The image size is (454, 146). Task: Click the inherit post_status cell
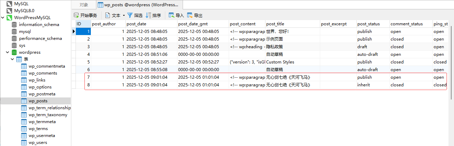tap(373, 85)
